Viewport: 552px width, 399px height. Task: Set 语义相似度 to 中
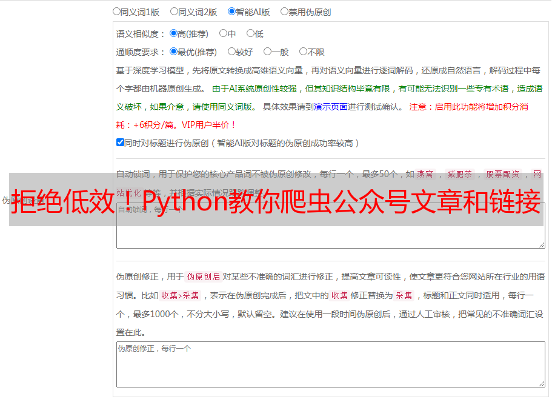click(x=223, y=33)
